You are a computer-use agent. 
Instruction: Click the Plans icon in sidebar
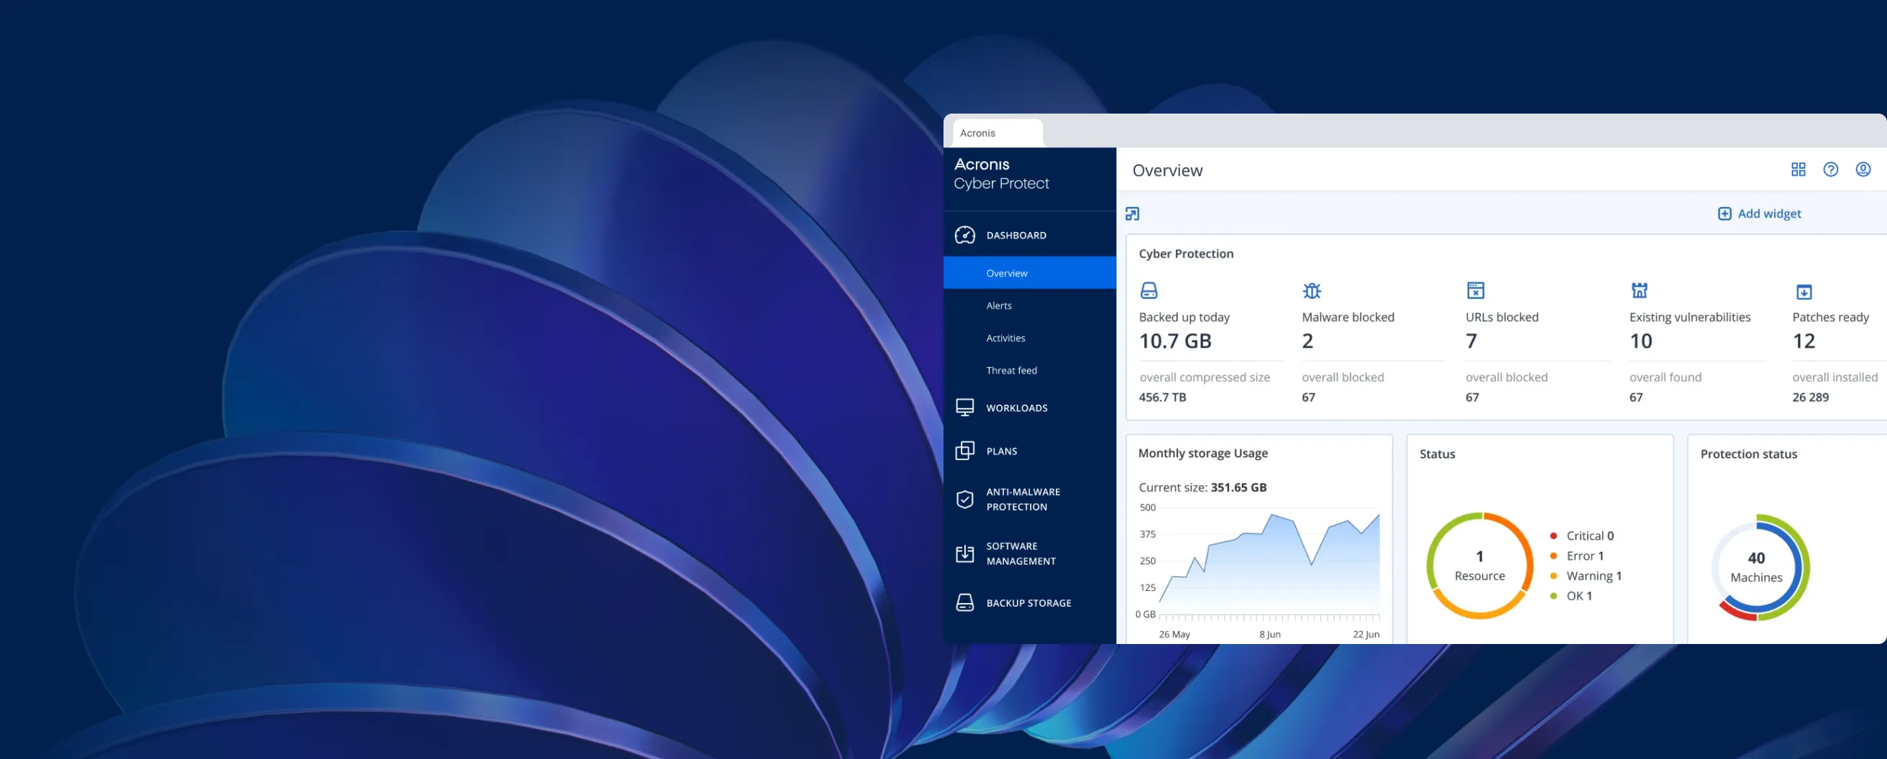pyautogui.click(x=965, y=451)
